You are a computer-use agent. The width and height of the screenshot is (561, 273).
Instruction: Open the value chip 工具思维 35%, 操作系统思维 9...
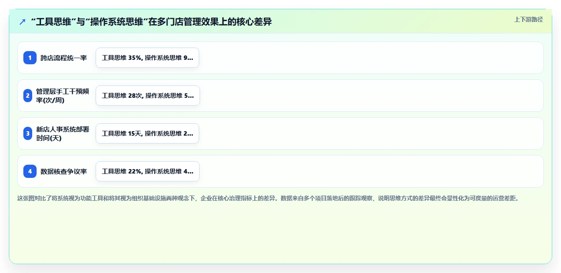coord(148,58)
